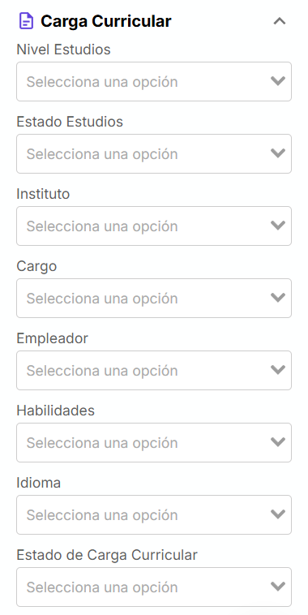Click the Cargo dropdown arrow icon

[278, 298]
